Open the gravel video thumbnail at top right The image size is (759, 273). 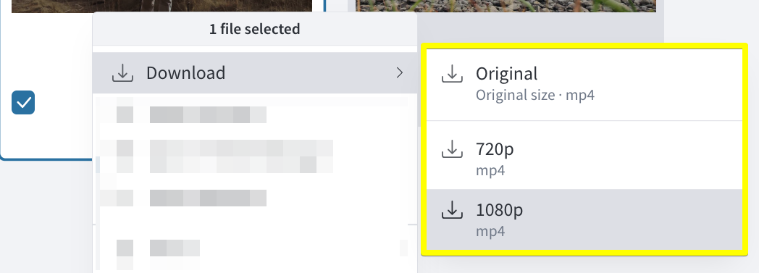(x=506, y=6)
